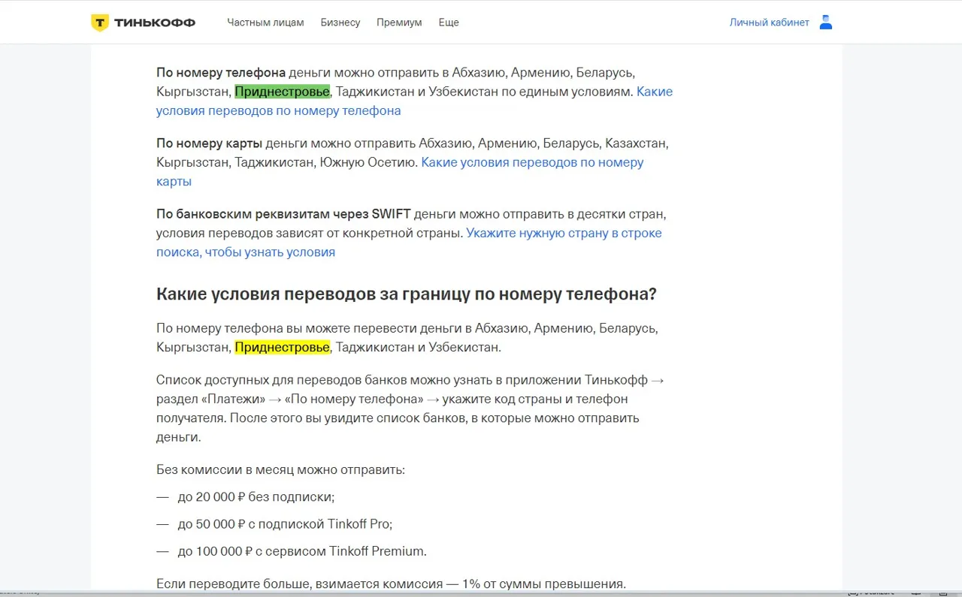Go to Личный кабинет
The height and width of the screenshot is (597, 962).
pos(770,23)
